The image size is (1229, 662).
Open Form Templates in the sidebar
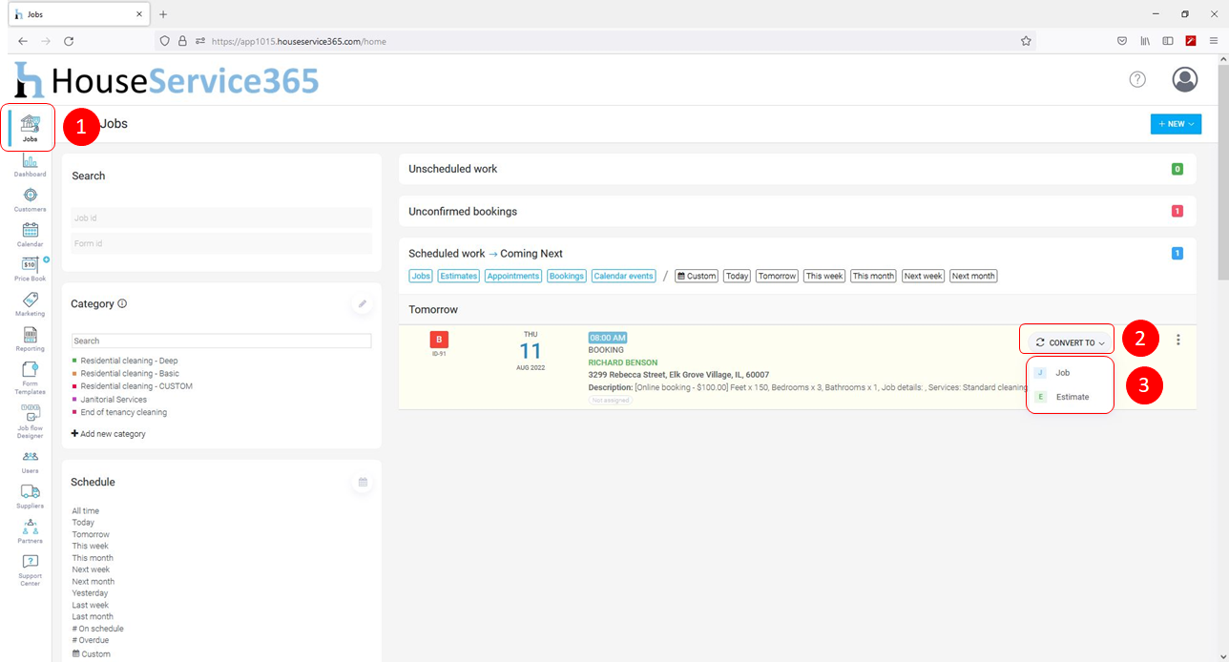[x=30, y=379]
